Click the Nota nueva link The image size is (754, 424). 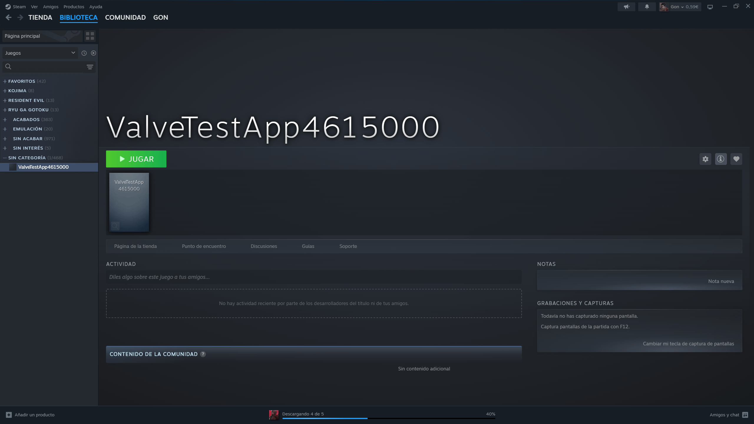click(x=721, y=281)
